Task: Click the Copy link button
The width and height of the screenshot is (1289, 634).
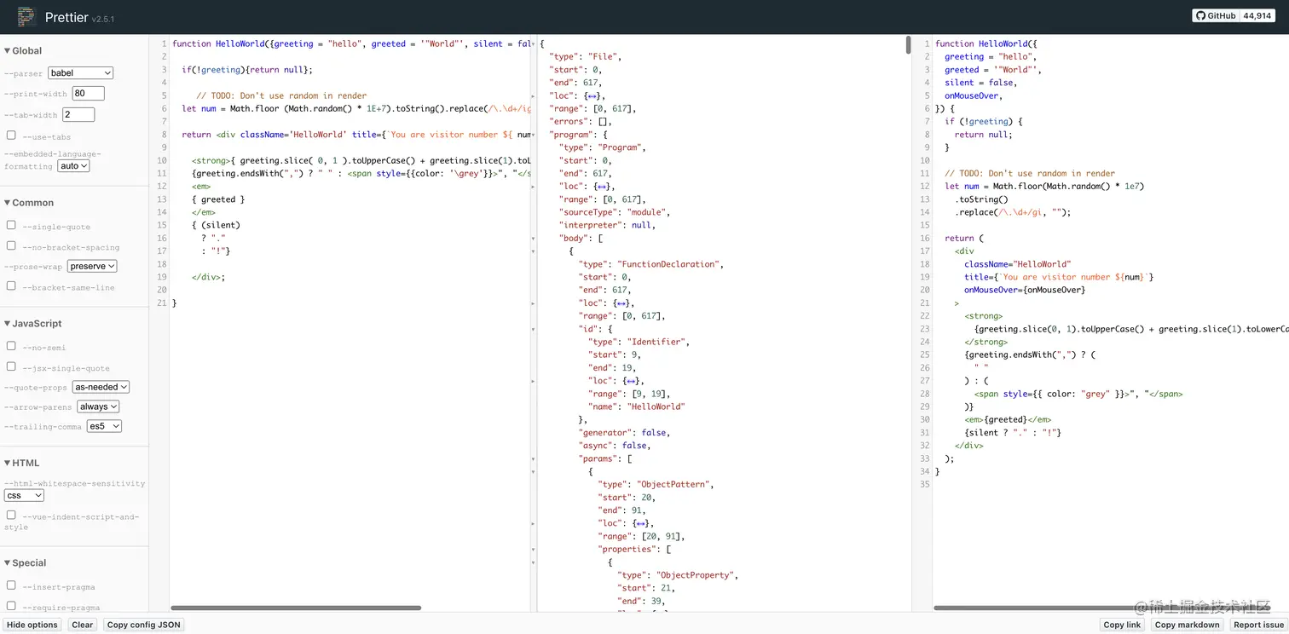Action: tap(1122, 625)
